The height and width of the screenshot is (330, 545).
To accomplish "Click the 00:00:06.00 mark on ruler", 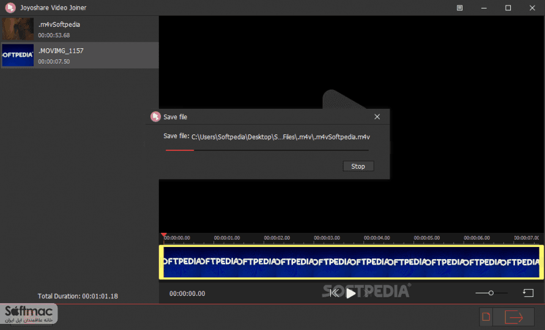I will pyautogui.click(x=477, y=238).
